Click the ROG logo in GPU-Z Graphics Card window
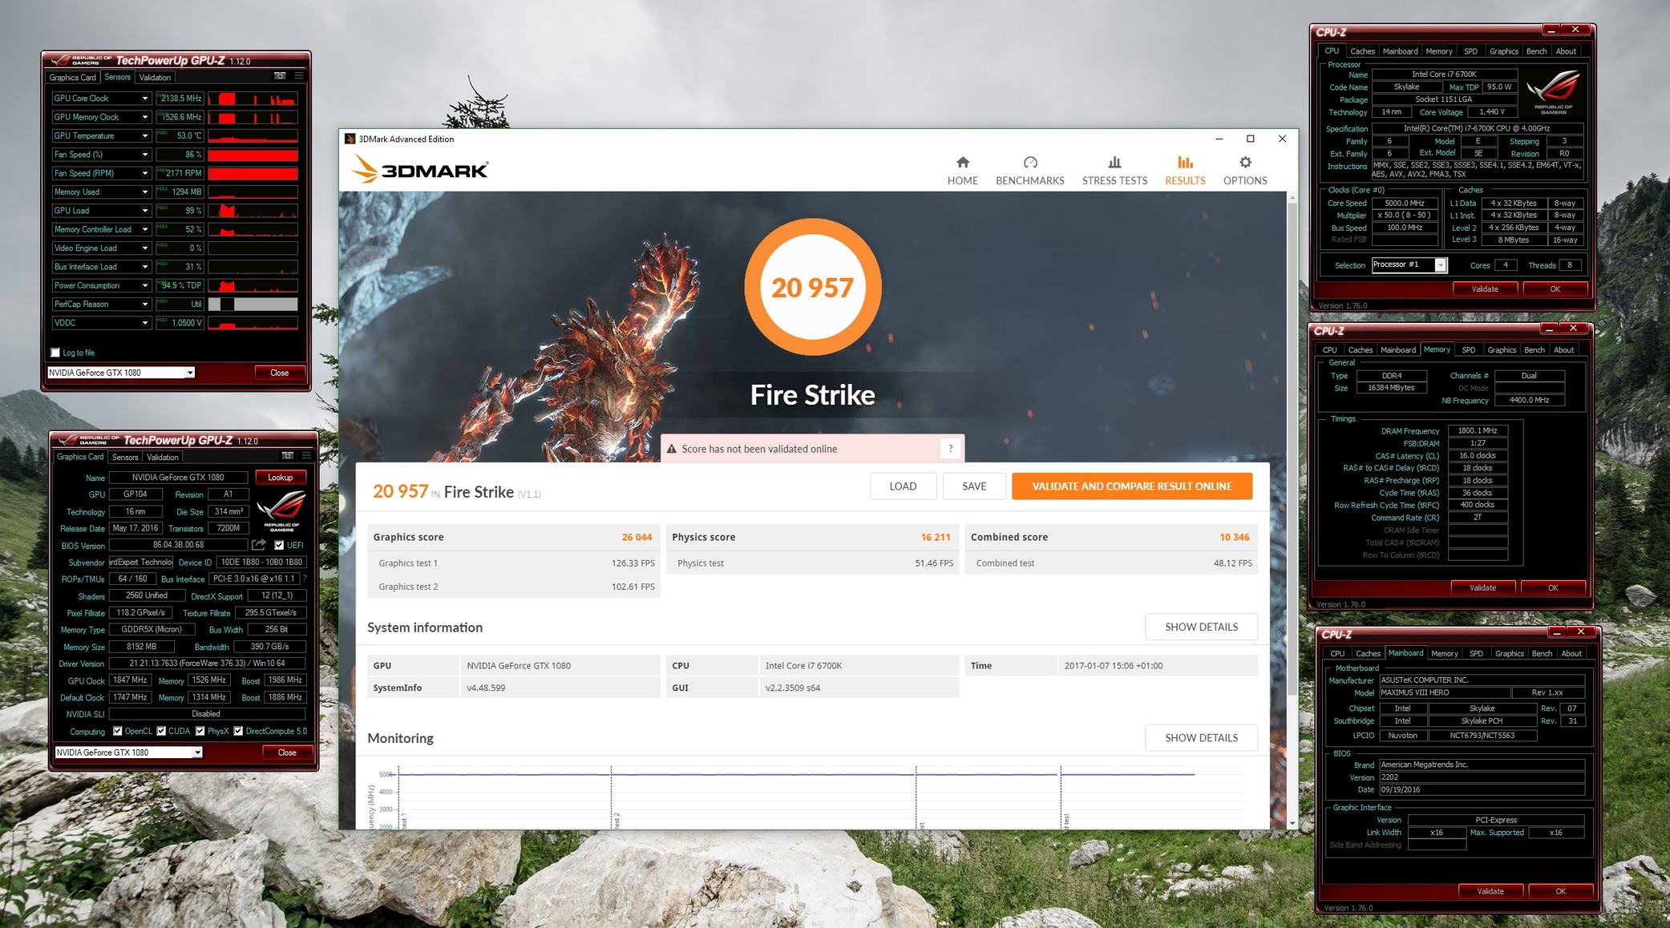 click(281, 510)
